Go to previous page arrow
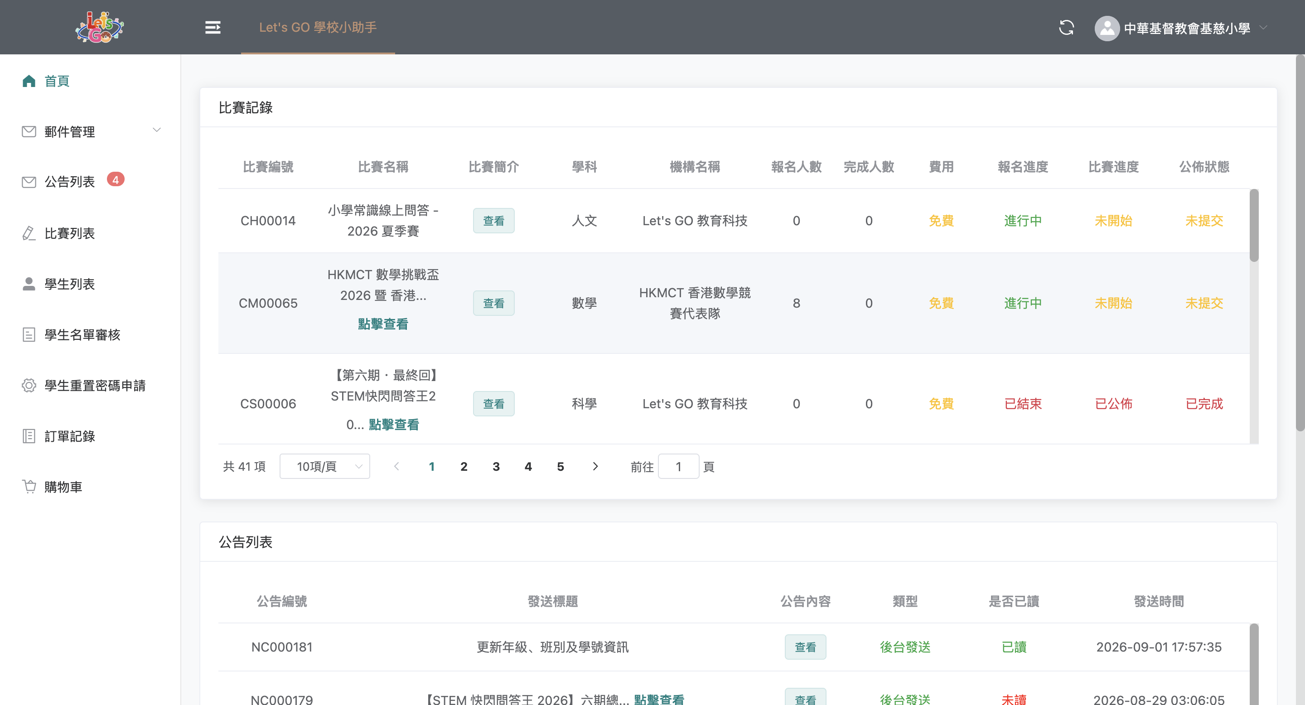 coord(396,467)
